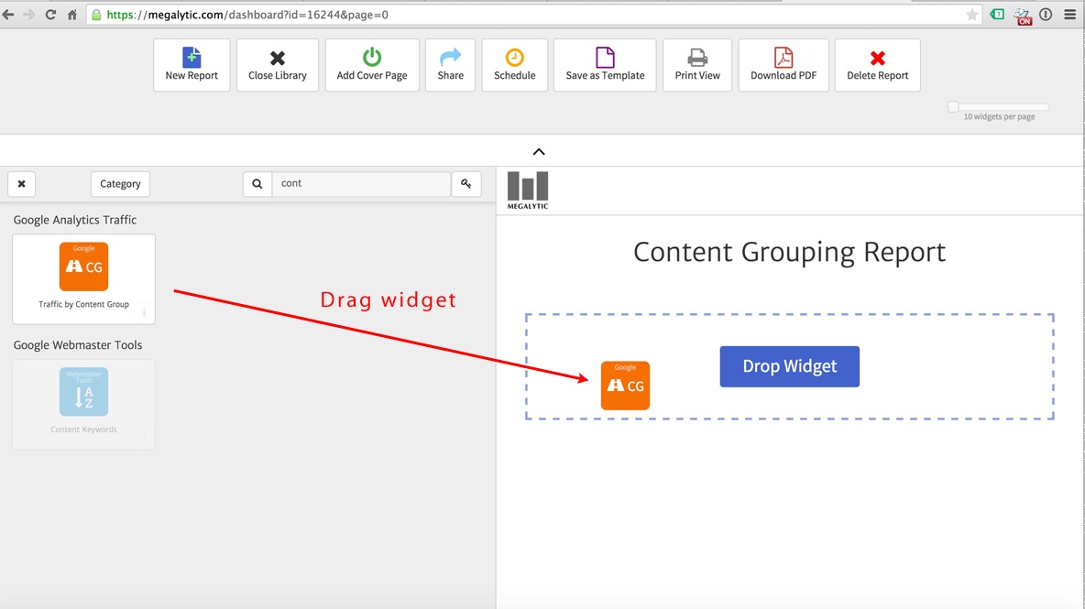Dismiss the widget library panel with X
This screenshot has width=1085, height=609.
(x=21, y=184)
